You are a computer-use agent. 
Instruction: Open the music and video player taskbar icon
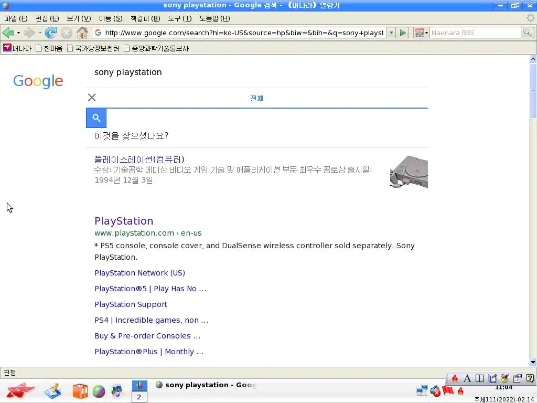tap(117, 391)
